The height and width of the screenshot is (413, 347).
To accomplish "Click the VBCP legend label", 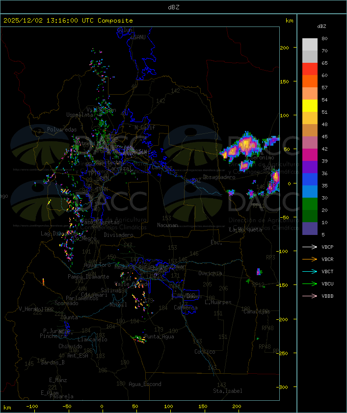I will click(x=327, y=247).
